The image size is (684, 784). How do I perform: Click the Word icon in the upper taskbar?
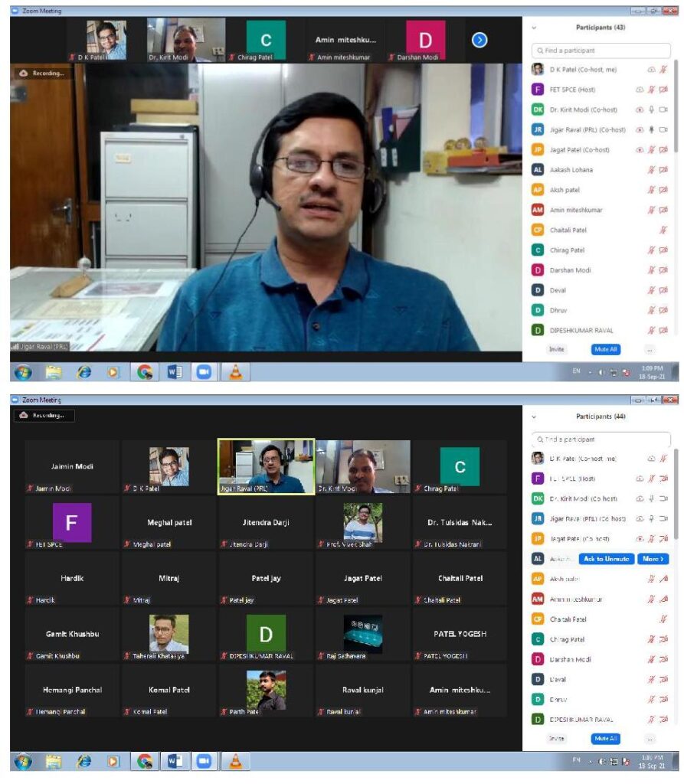point(175,372)
